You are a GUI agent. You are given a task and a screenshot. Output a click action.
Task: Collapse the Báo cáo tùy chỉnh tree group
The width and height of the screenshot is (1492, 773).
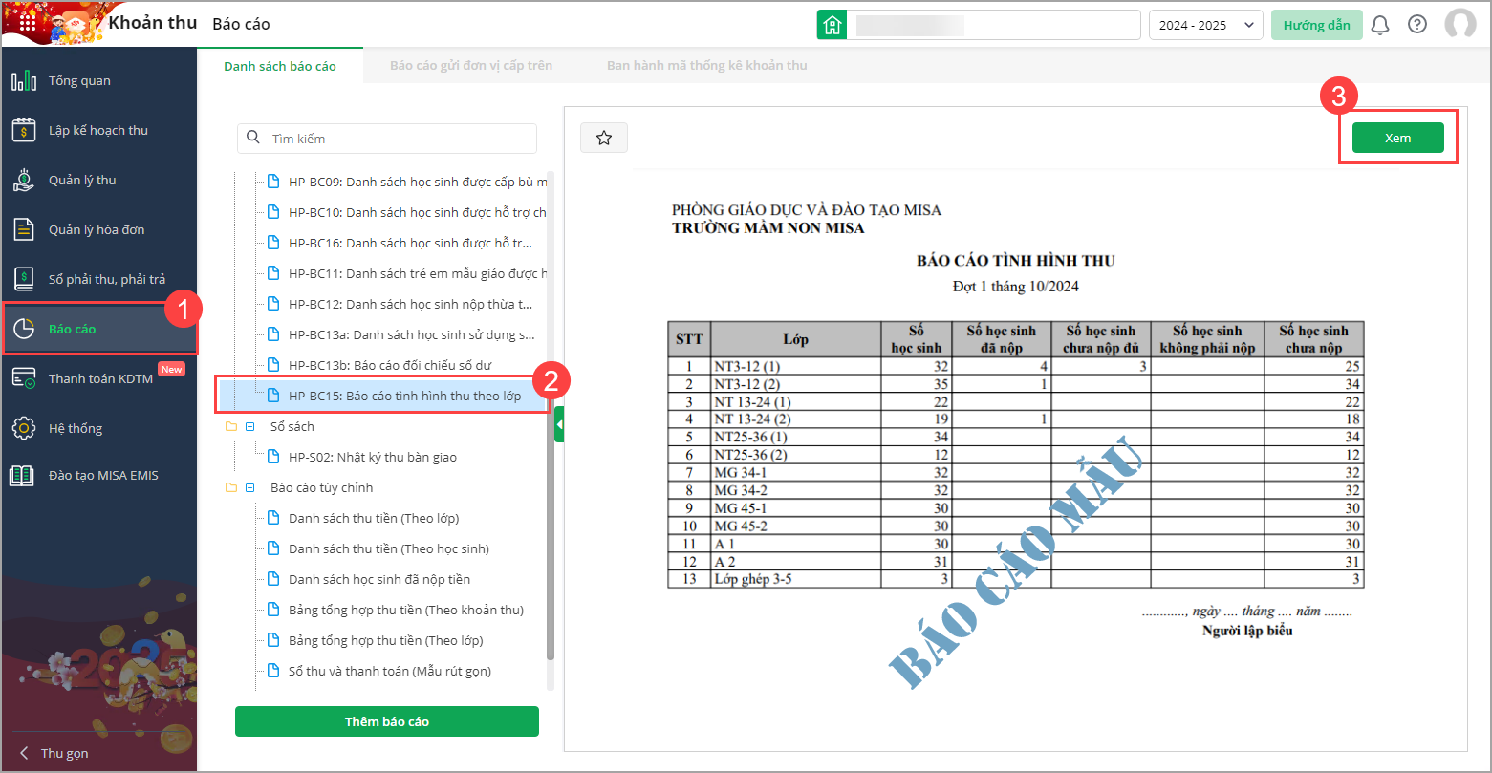(249, 487)
